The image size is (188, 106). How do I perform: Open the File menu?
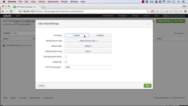click(x=20, y=2)
